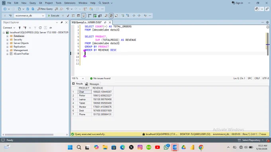Screen dimensions: 271x152
Task: Open the File menu
Action: click(x=9, y=3)
